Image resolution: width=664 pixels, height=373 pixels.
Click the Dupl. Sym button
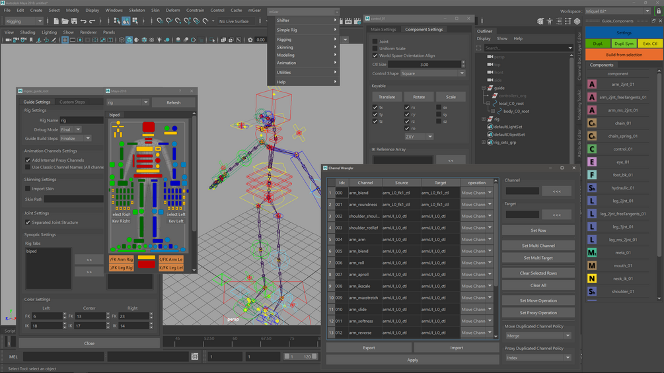624,44
